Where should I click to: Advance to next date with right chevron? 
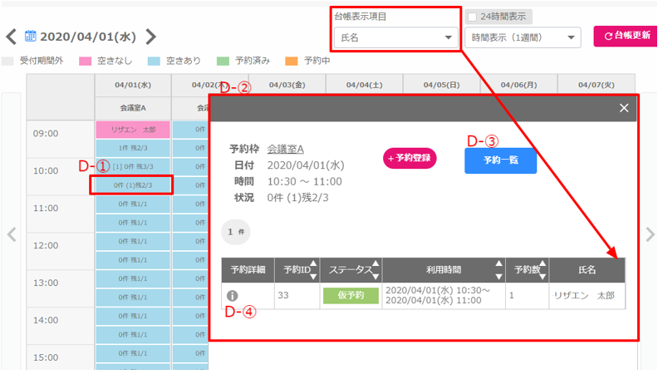(x=150, y=37)
